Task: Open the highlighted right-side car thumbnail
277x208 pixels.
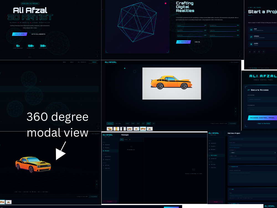Action: point(143,129)
